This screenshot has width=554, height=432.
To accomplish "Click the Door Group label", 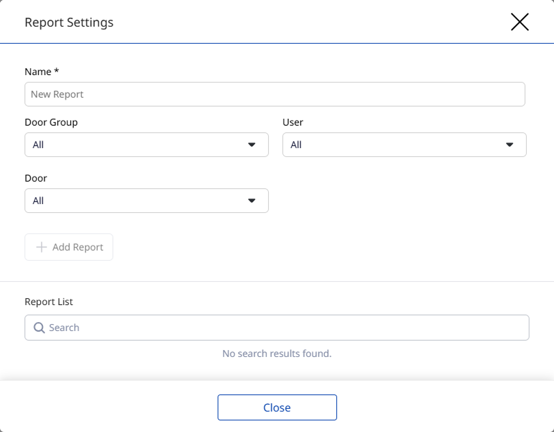I will coord(51,122).
